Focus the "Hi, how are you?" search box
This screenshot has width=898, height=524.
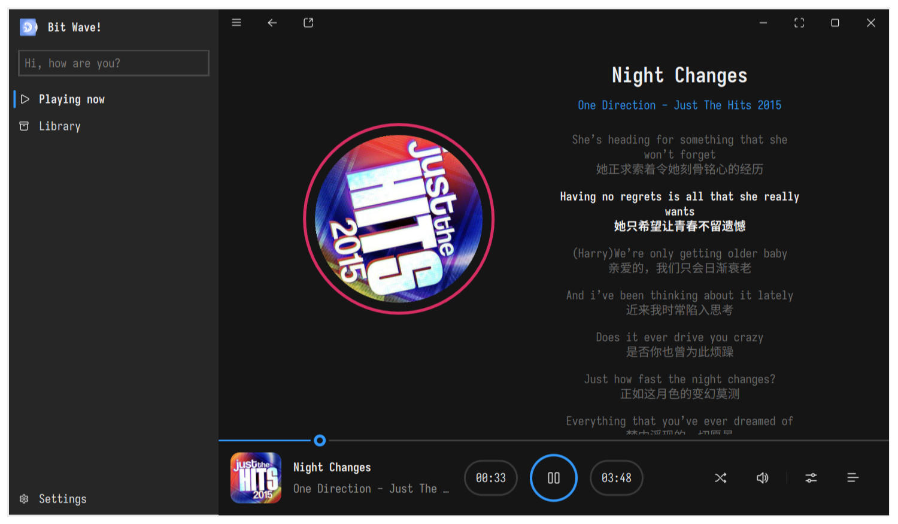pyautogui.click(x=114, y=63)
